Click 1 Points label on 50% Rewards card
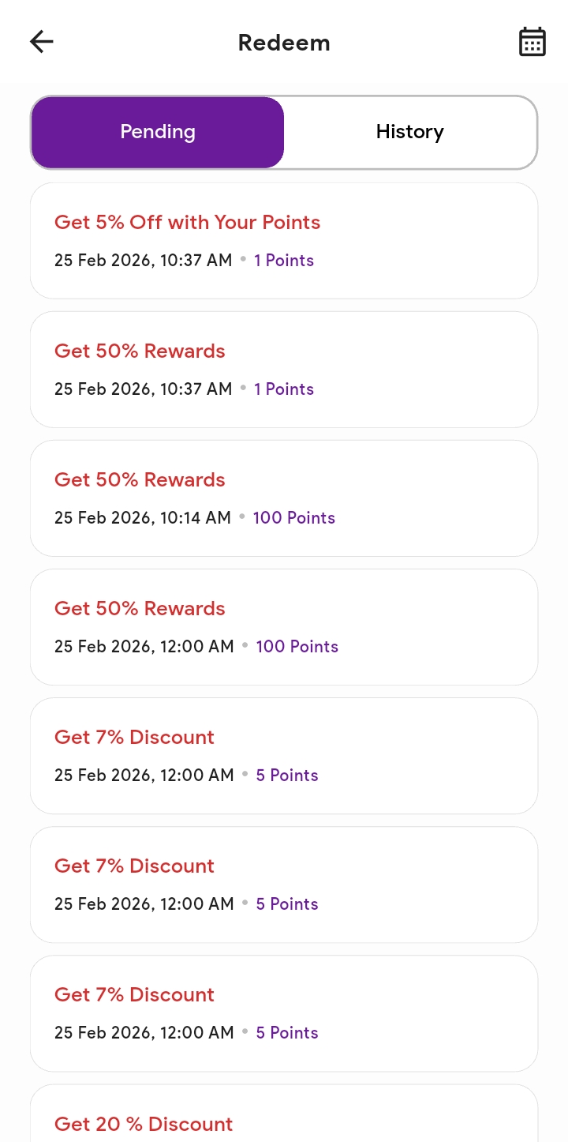This screenshot has height=1142, width=568. point(284,389)
